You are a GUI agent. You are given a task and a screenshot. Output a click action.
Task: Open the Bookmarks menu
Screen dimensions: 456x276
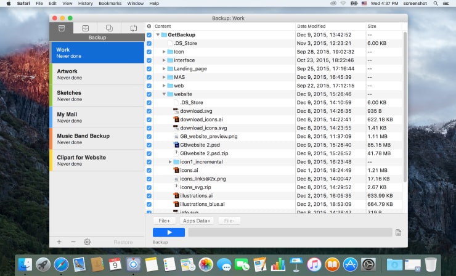110,4
